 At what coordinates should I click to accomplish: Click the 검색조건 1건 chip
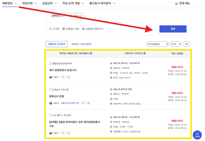(x=58, y=16)
